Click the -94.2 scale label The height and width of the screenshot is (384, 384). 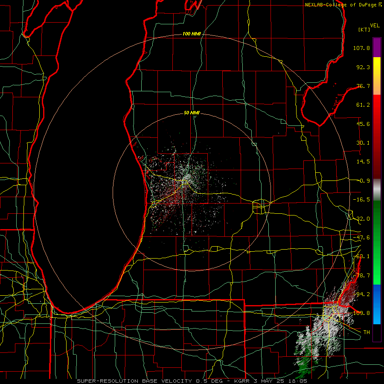pyautogui.click(x=361, y=294)
